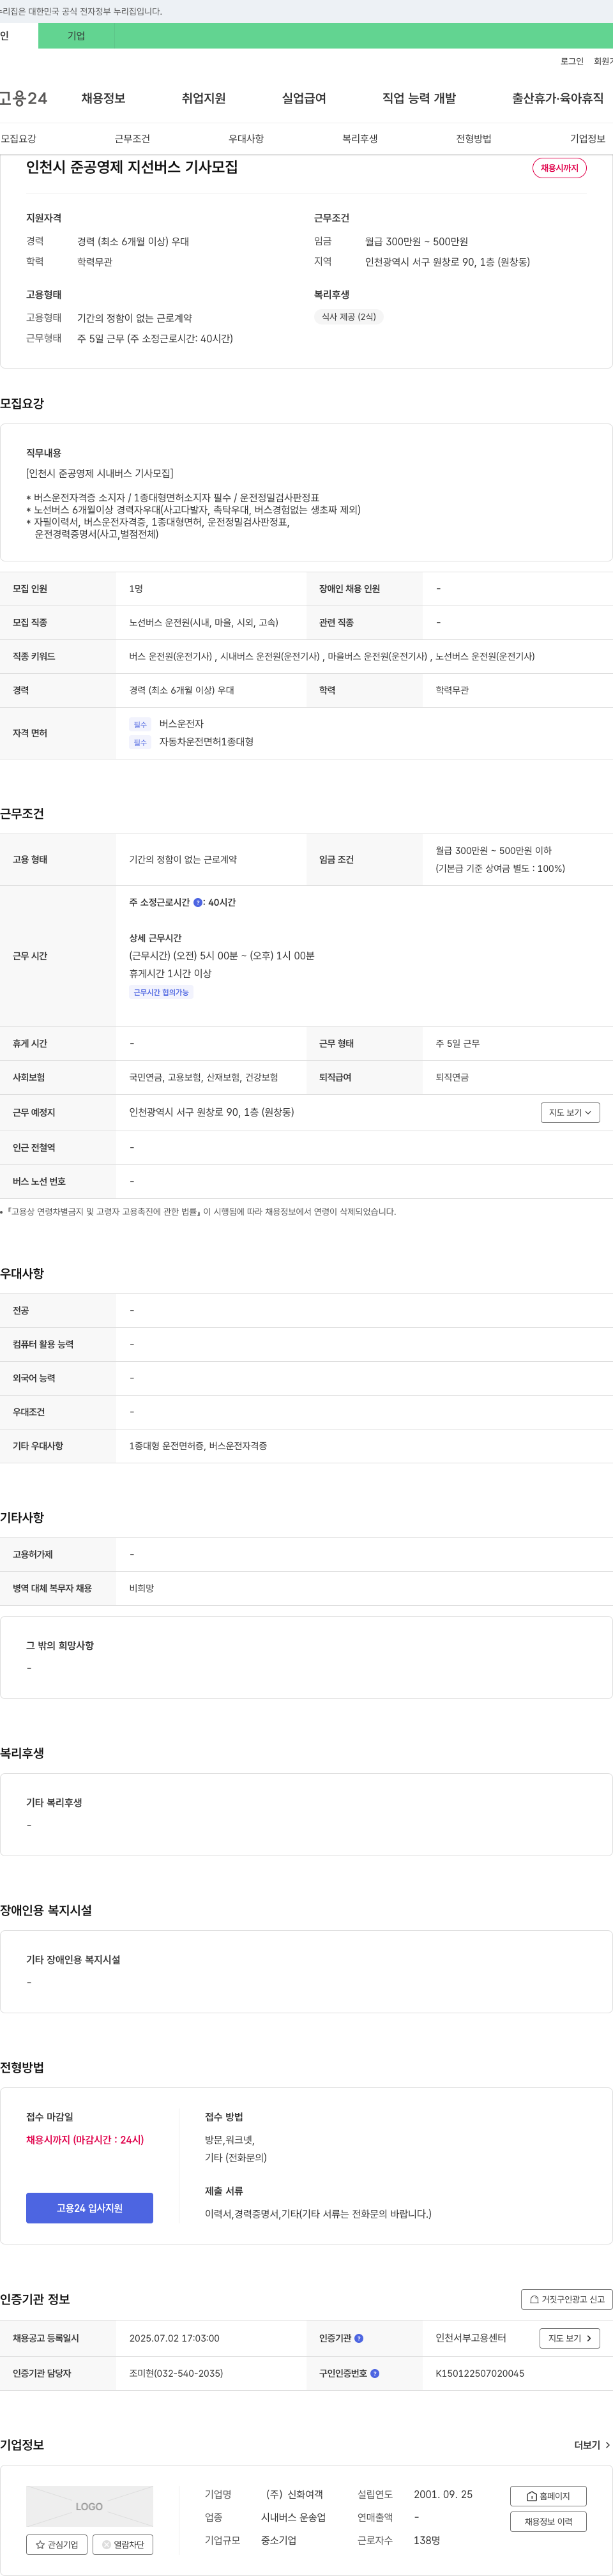Image resolution: width=613 pixels, height=2576 pixels.
Task: Block viewing with 열람차단 button
Action: point(123,2544)
